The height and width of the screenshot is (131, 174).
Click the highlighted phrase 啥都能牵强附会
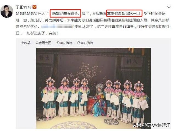click(65, 13)
